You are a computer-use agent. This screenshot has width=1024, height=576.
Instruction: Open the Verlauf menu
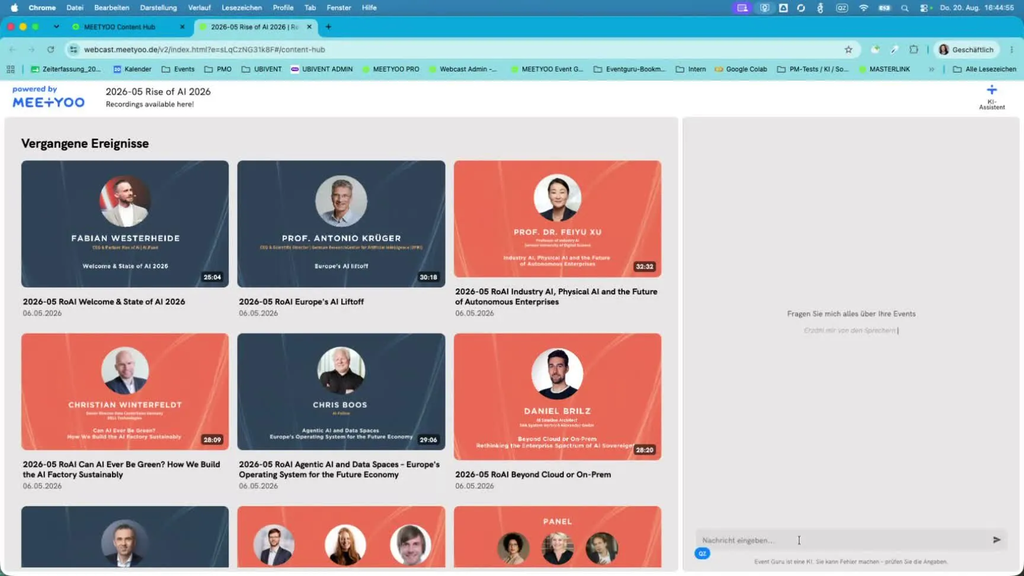click(199, 8)
